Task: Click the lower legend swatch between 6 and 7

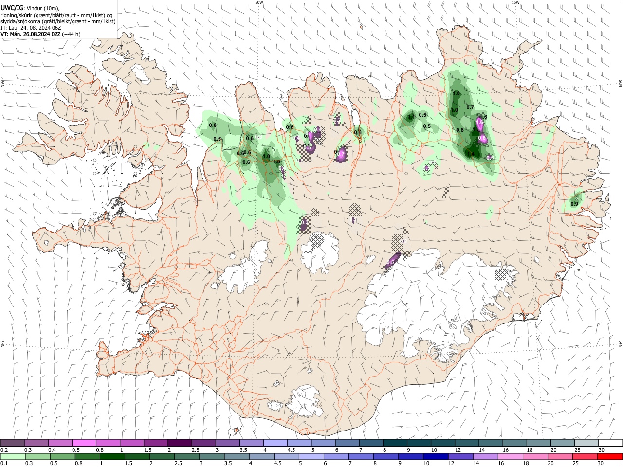Action: [337, 456]
